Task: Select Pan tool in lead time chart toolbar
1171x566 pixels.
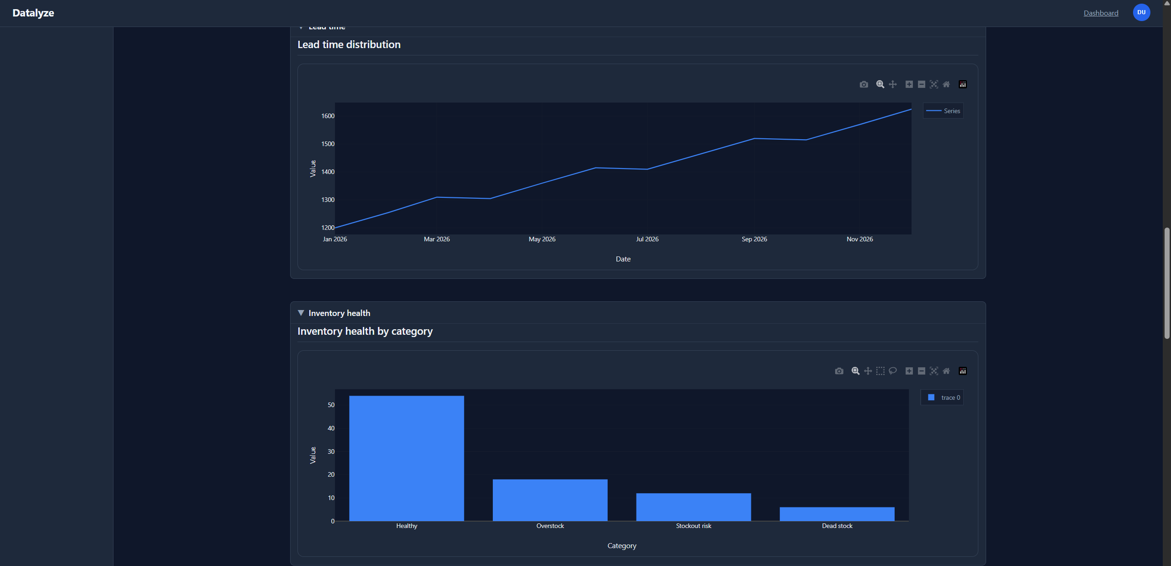Action: (892, 84)
